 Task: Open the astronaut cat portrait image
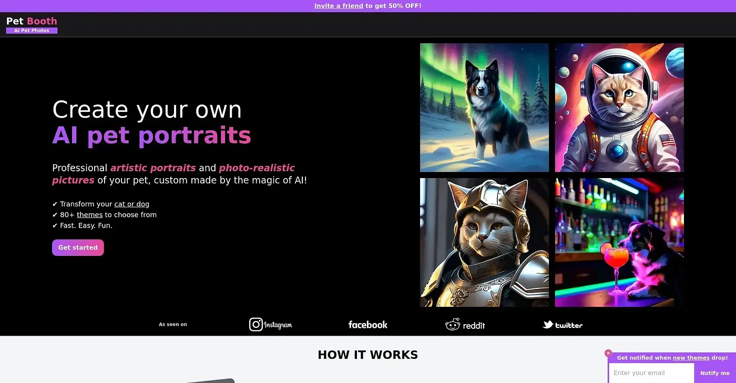pyautogui.click(x=619, y=107)
